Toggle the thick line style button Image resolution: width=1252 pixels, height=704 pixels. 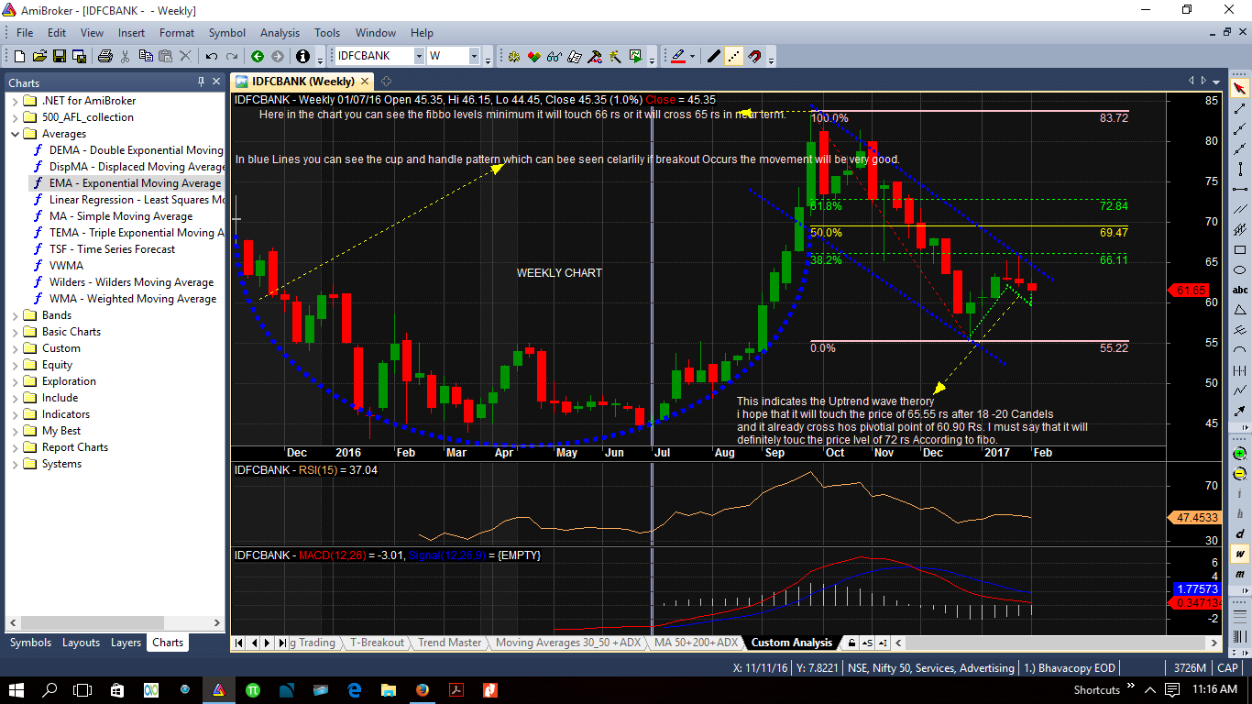point(714,56)
